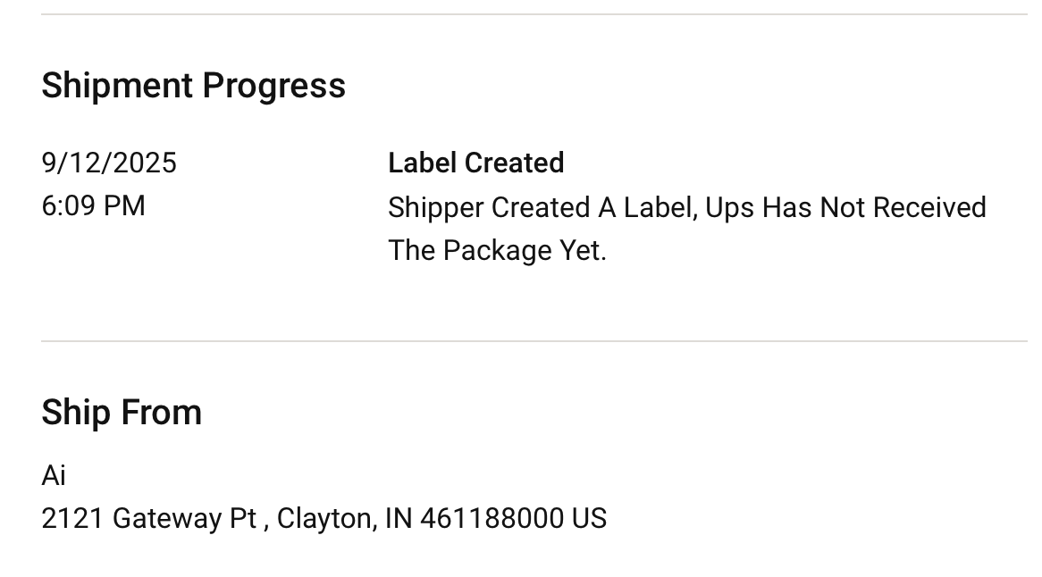
Task: Click the state abbreviation IN
Action: [x=399, y=519]
